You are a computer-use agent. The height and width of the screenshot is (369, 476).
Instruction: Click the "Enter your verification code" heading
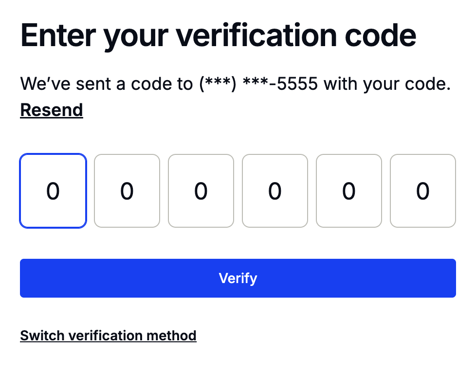(218, 35)
